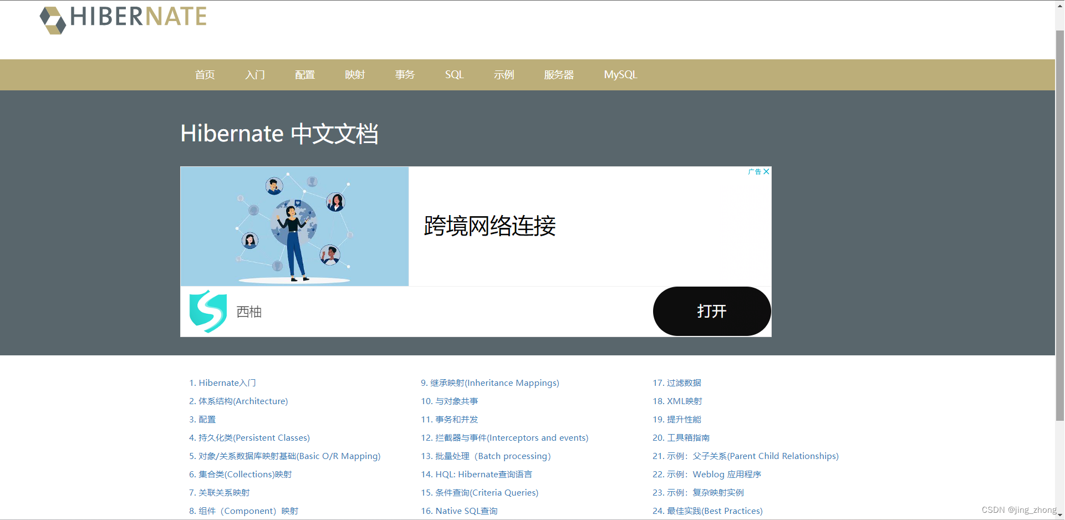Open chapter 12 Interceptors and events
The width and height of the screenshot is (1065, 520).
coord(505,438)
